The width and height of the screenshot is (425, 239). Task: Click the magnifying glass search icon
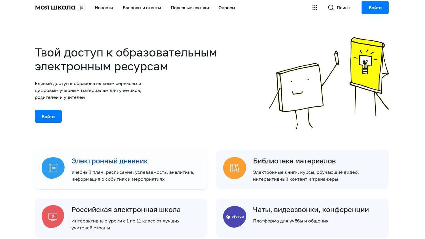(331, 8)
